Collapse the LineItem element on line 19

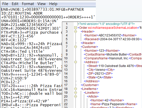pos(75,93)
